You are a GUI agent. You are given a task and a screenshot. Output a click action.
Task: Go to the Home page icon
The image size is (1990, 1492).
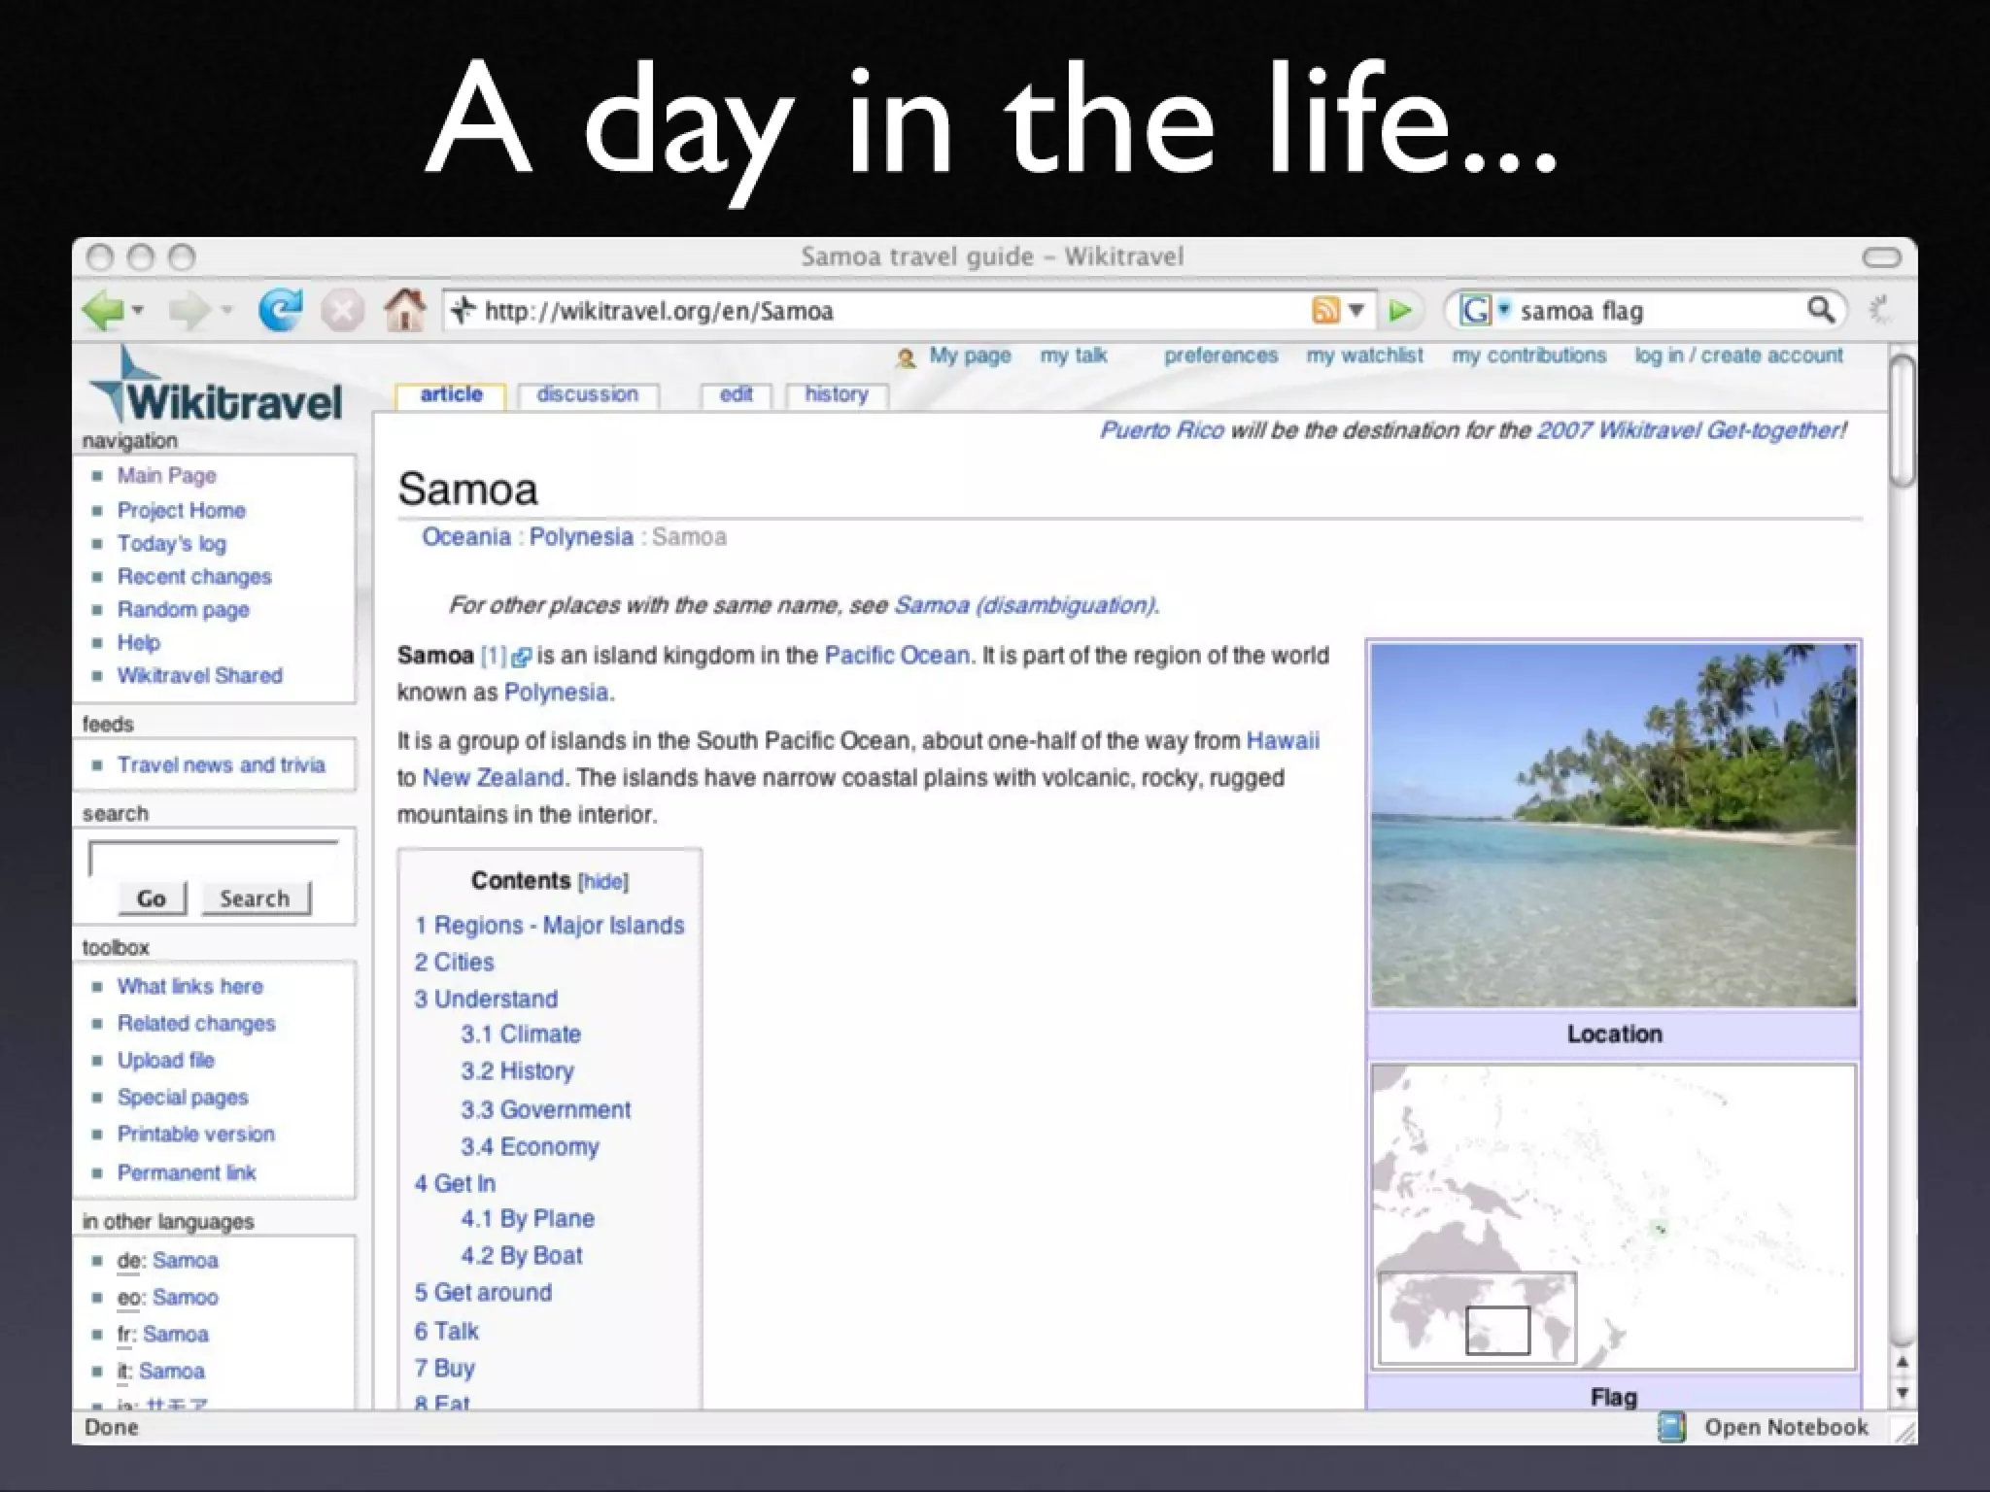point(404,311)
